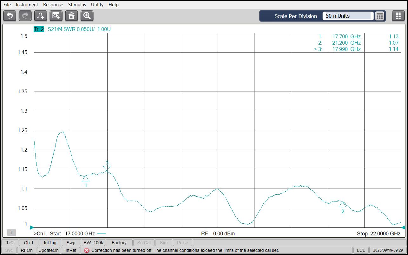The width and height of the screenshot is (408, 255).
Task: Toggle RFOn power in status bar
Action: 27,250
